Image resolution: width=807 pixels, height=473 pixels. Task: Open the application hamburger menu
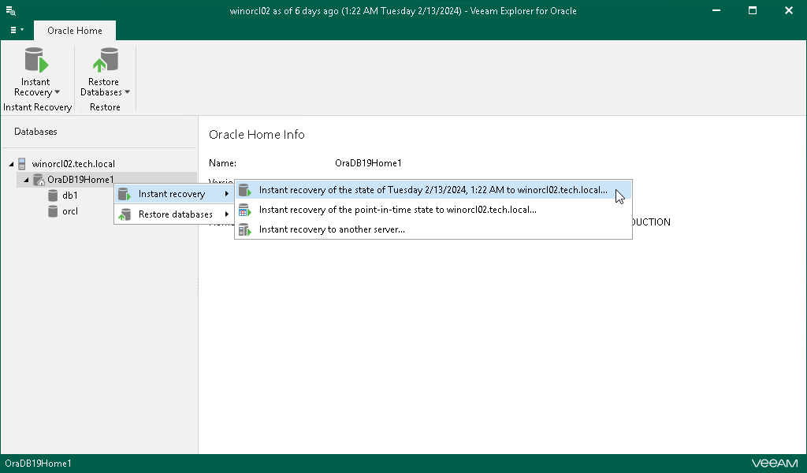(16, 30)
